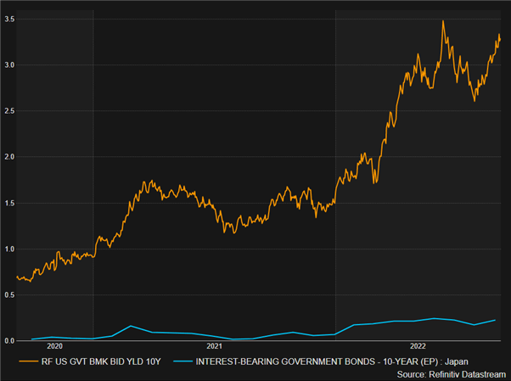Click the 0.5 y-axis tick label
511x381 pixels.
click(8, 295)
